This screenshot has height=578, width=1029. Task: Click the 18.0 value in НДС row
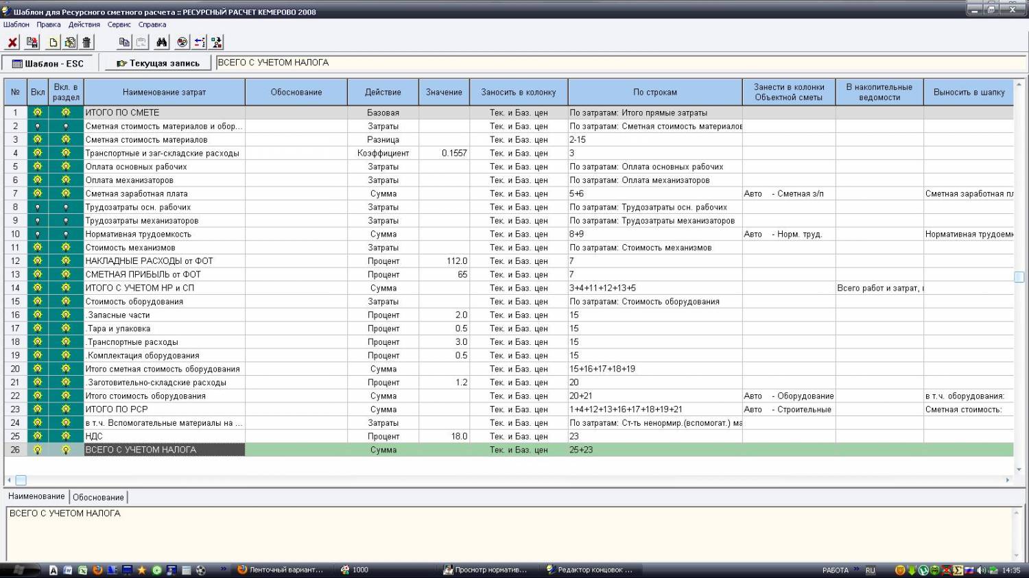tap(444, 436)
